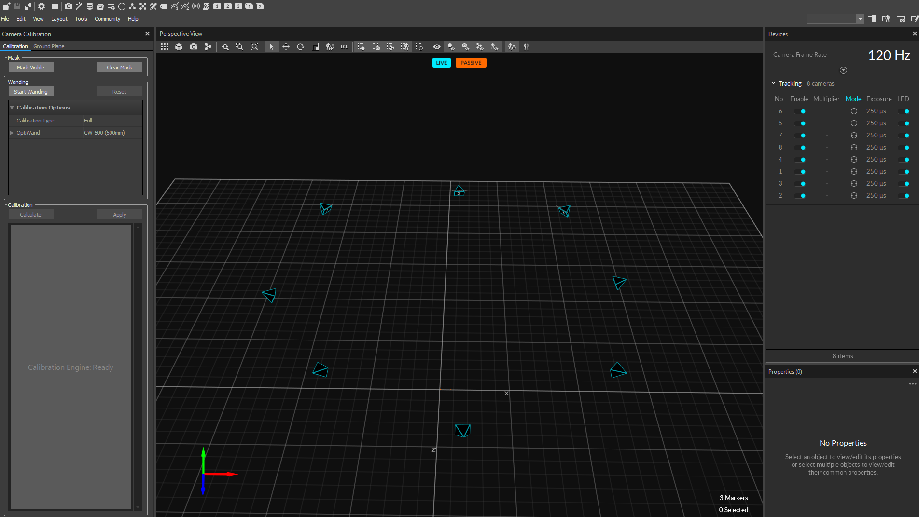919x517 pixels.
Task: Click the PASSIVE mode indicator in viewport
Action: [x=471, y=63]
